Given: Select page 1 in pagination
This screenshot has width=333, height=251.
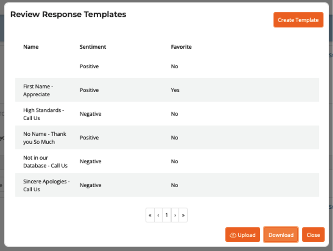Looking at the screenshot, I should (x=166, y=215).
